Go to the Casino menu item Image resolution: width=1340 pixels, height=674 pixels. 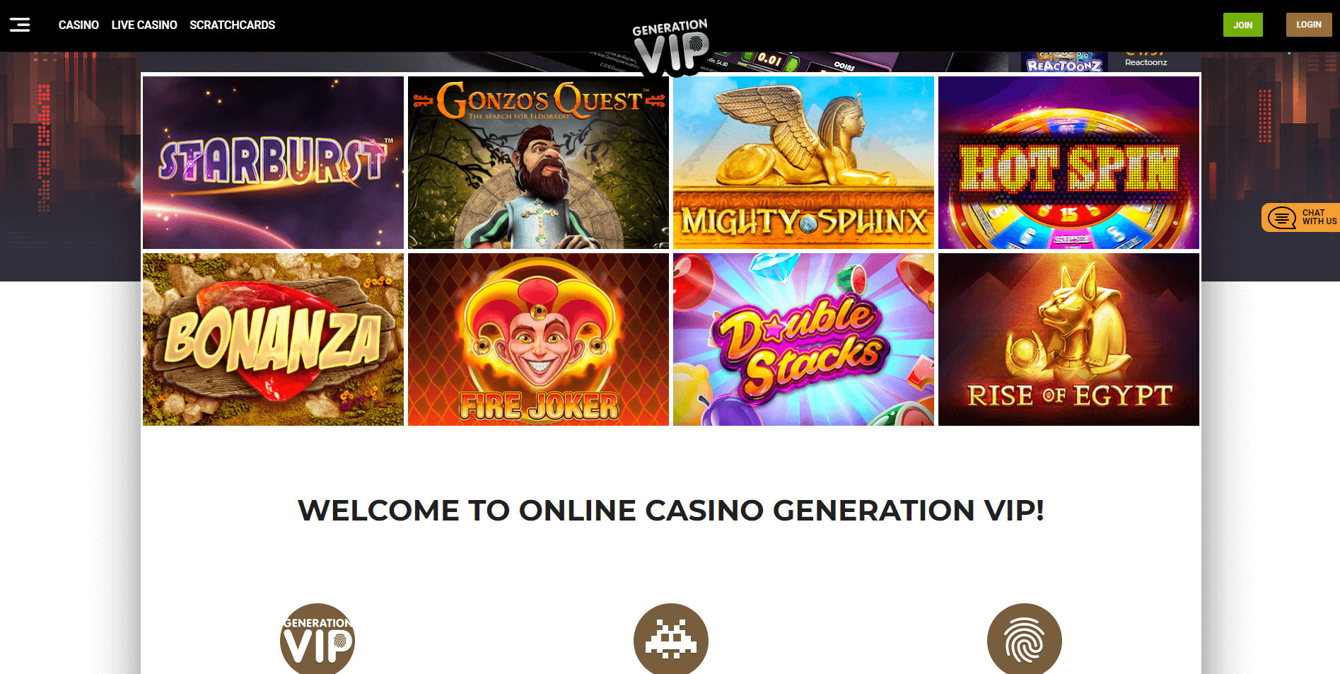click(x=78, y=25)
